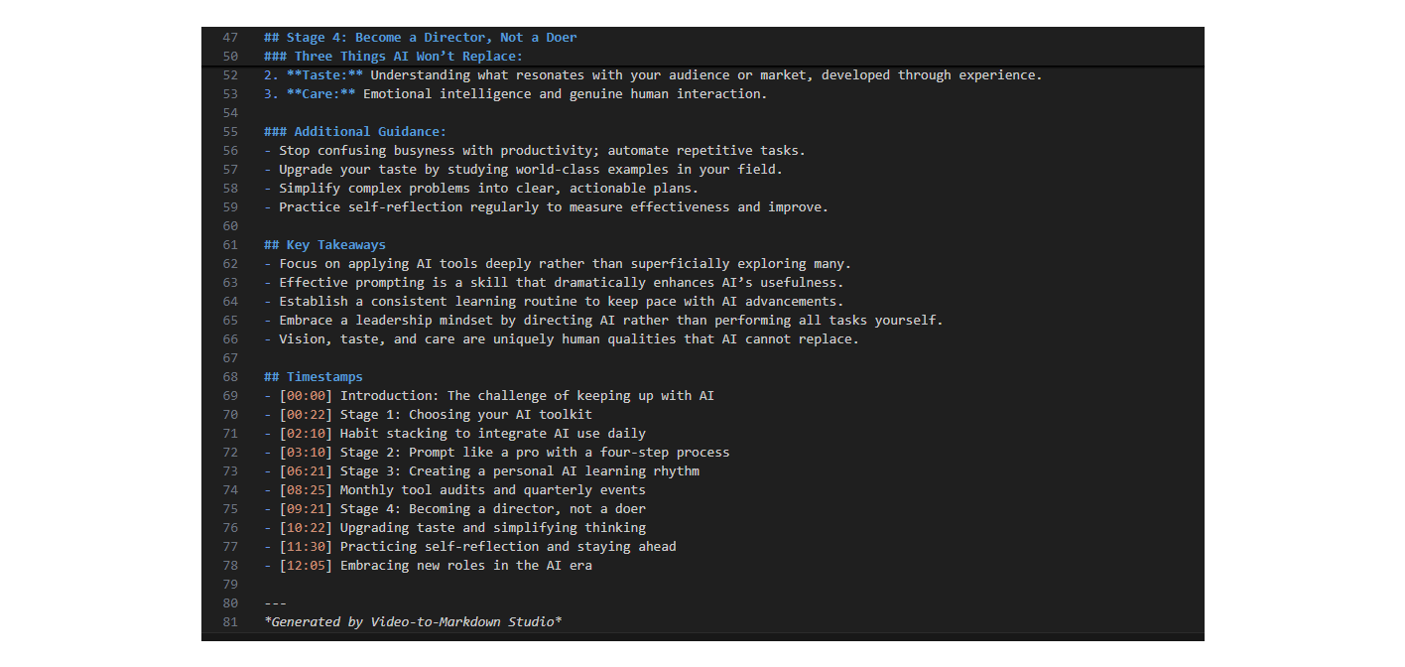Viewport: 1405px width, 667px height.
Task: Click "Generated by Video-to-Markdown Studio" italic text
Action: coord(413,622)
